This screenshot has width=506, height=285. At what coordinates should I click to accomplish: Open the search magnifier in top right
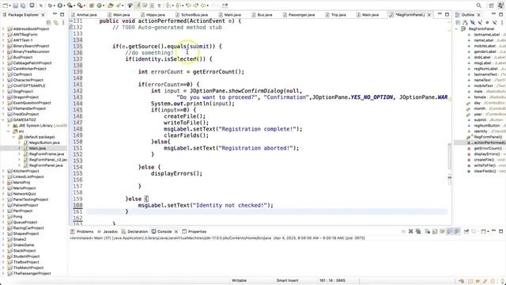tap(479, 6)
